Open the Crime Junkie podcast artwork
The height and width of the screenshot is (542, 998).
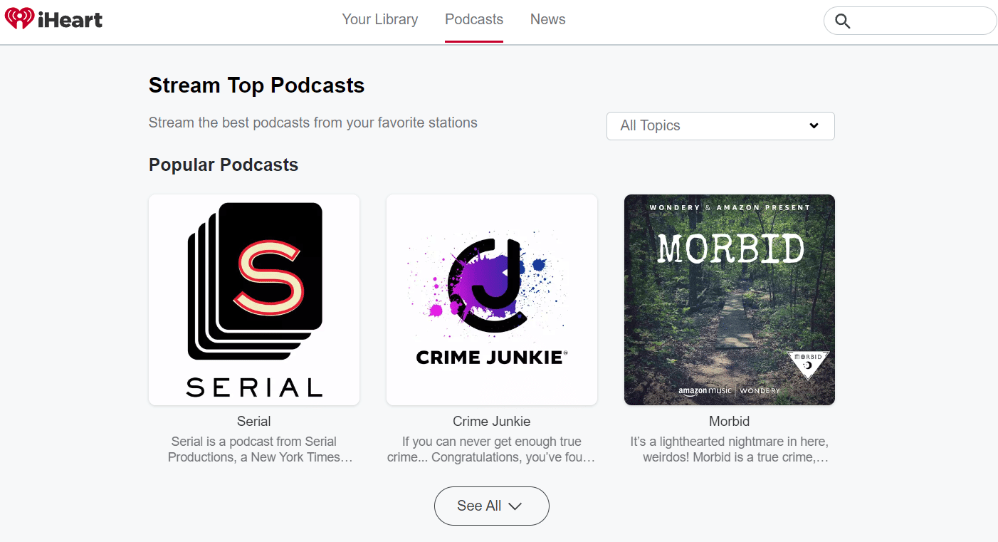tap(492, 300)
